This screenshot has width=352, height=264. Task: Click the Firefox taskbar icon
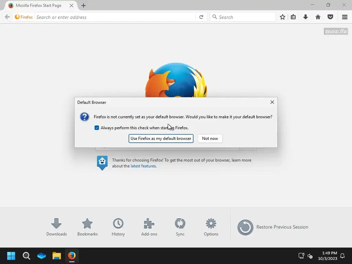tap(72, 256)
